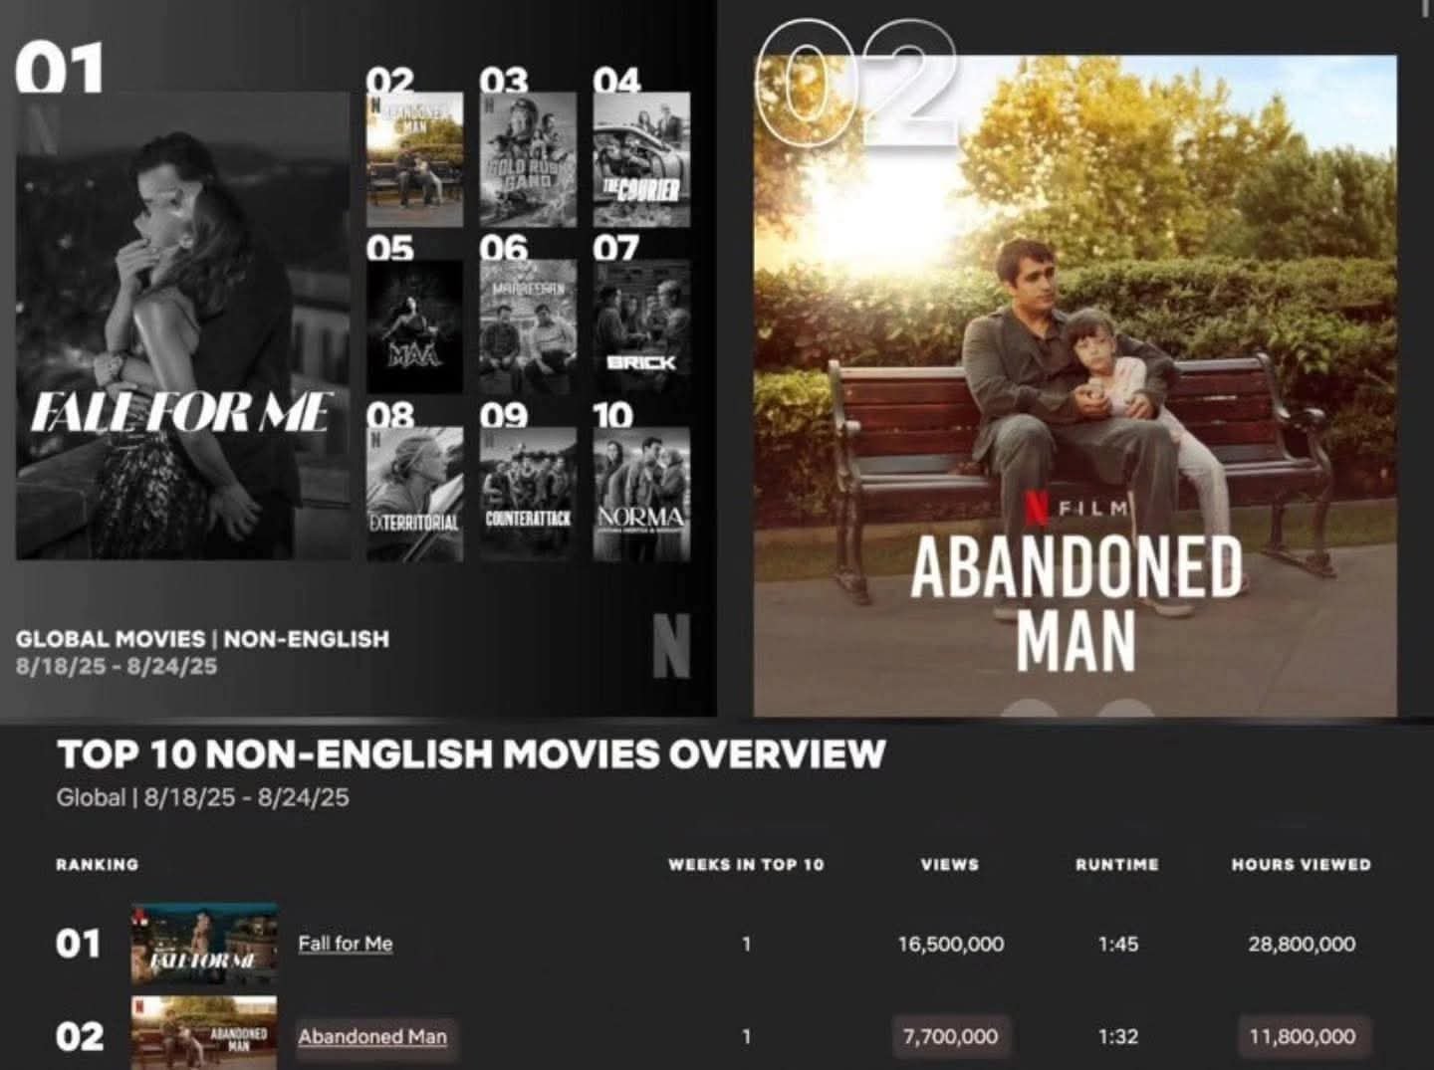Click the RANKING column header

(x=98, y=864)
